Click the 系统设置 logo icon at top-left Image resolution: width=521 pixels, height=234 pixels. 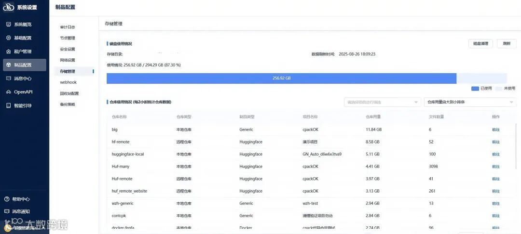(8, 7)
